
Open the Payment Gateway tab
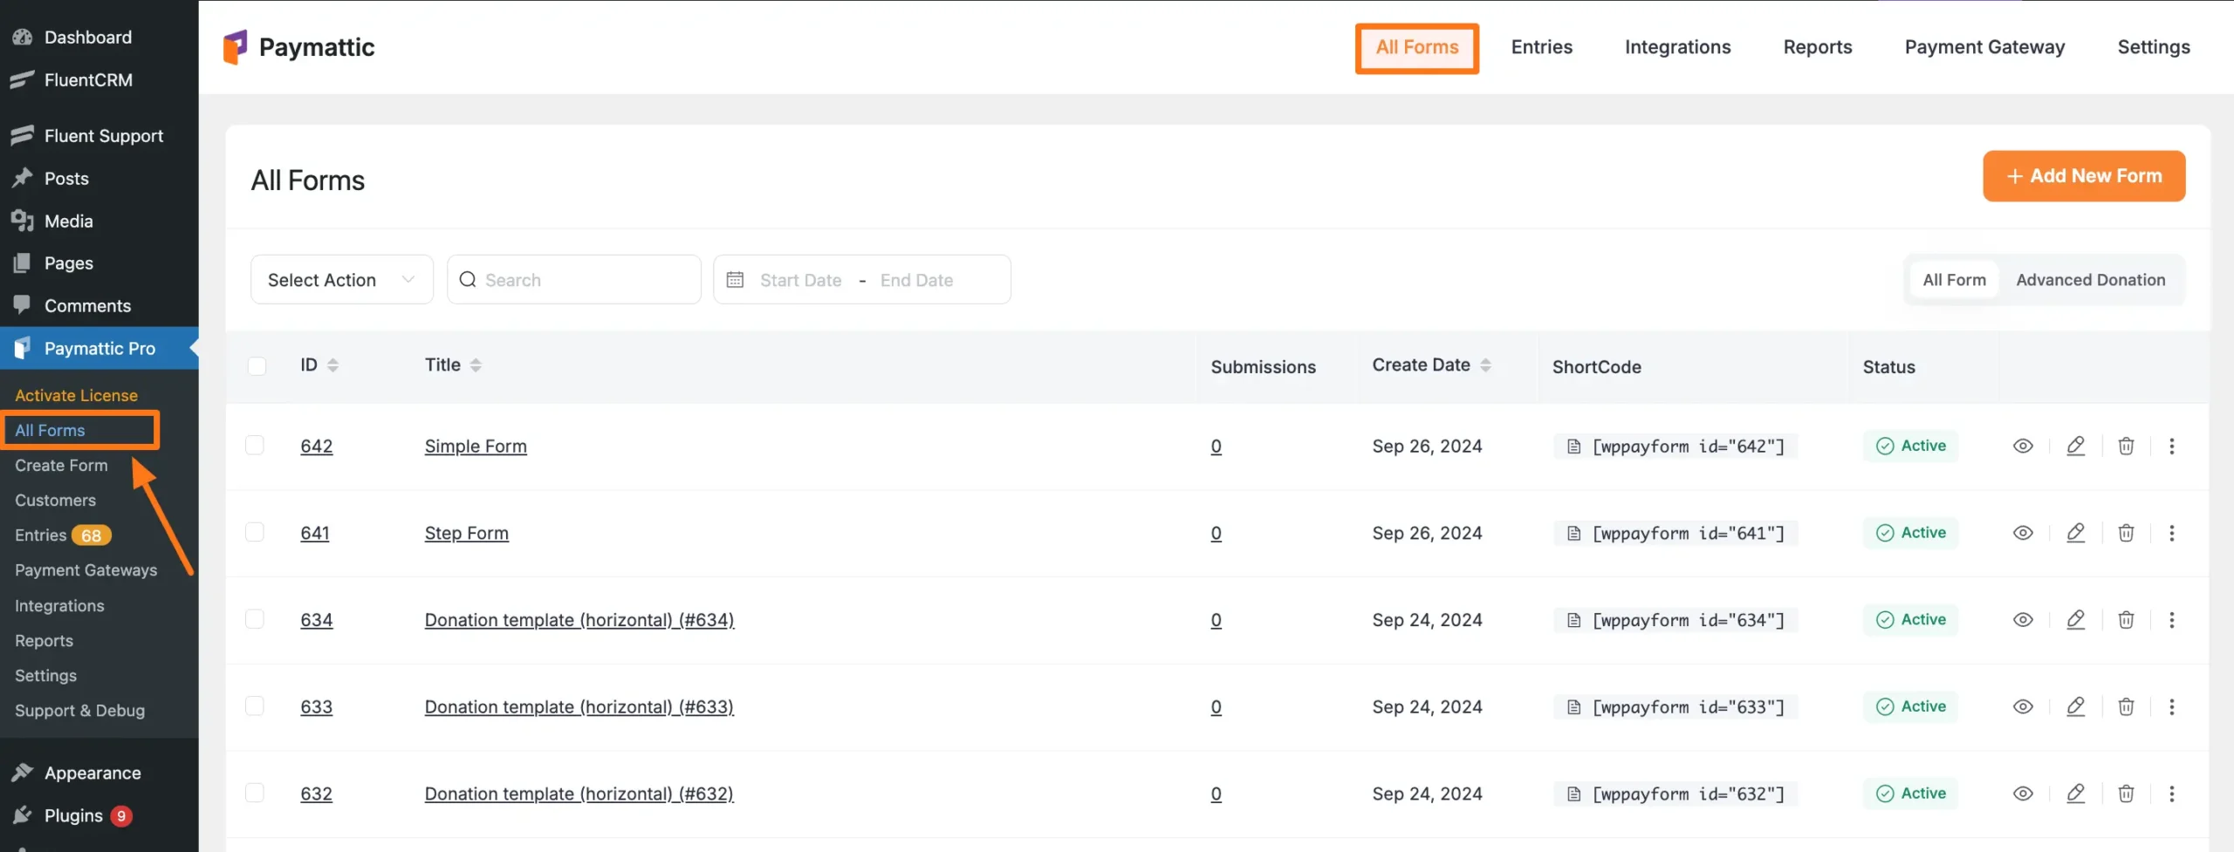click(1984, 46)
